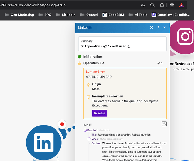Open the EspoCRM bookmark
Screen dimensions: 194x161
(113, 15)
